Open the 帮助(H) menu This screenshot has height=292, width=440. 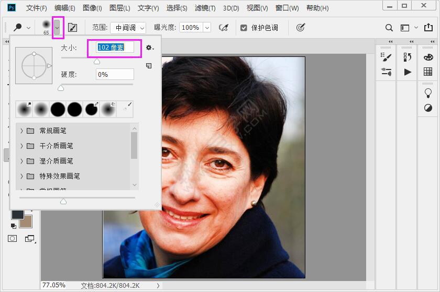click(317, 8)
